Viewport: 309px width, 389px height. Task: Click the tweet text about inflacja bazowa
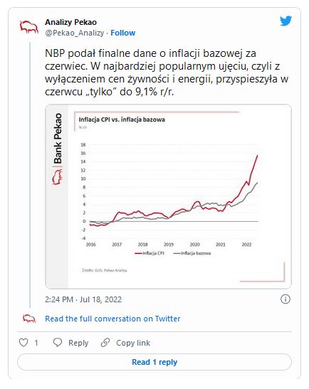click(x=167, y=73)
